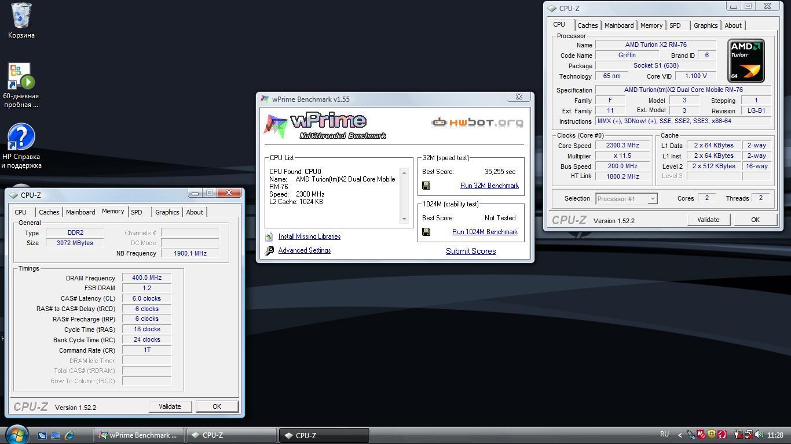Click the save floppy icon for 32M
This screenshot has height=444, width=791.
(x=426, y=186)
